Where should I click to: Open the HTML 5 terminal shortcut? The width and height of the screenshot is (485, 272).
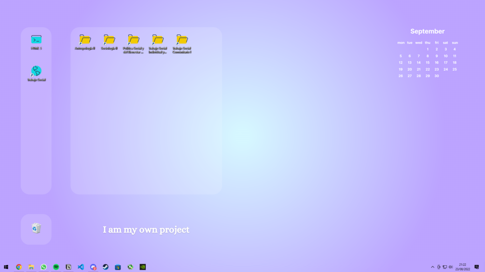pos(36,42)
